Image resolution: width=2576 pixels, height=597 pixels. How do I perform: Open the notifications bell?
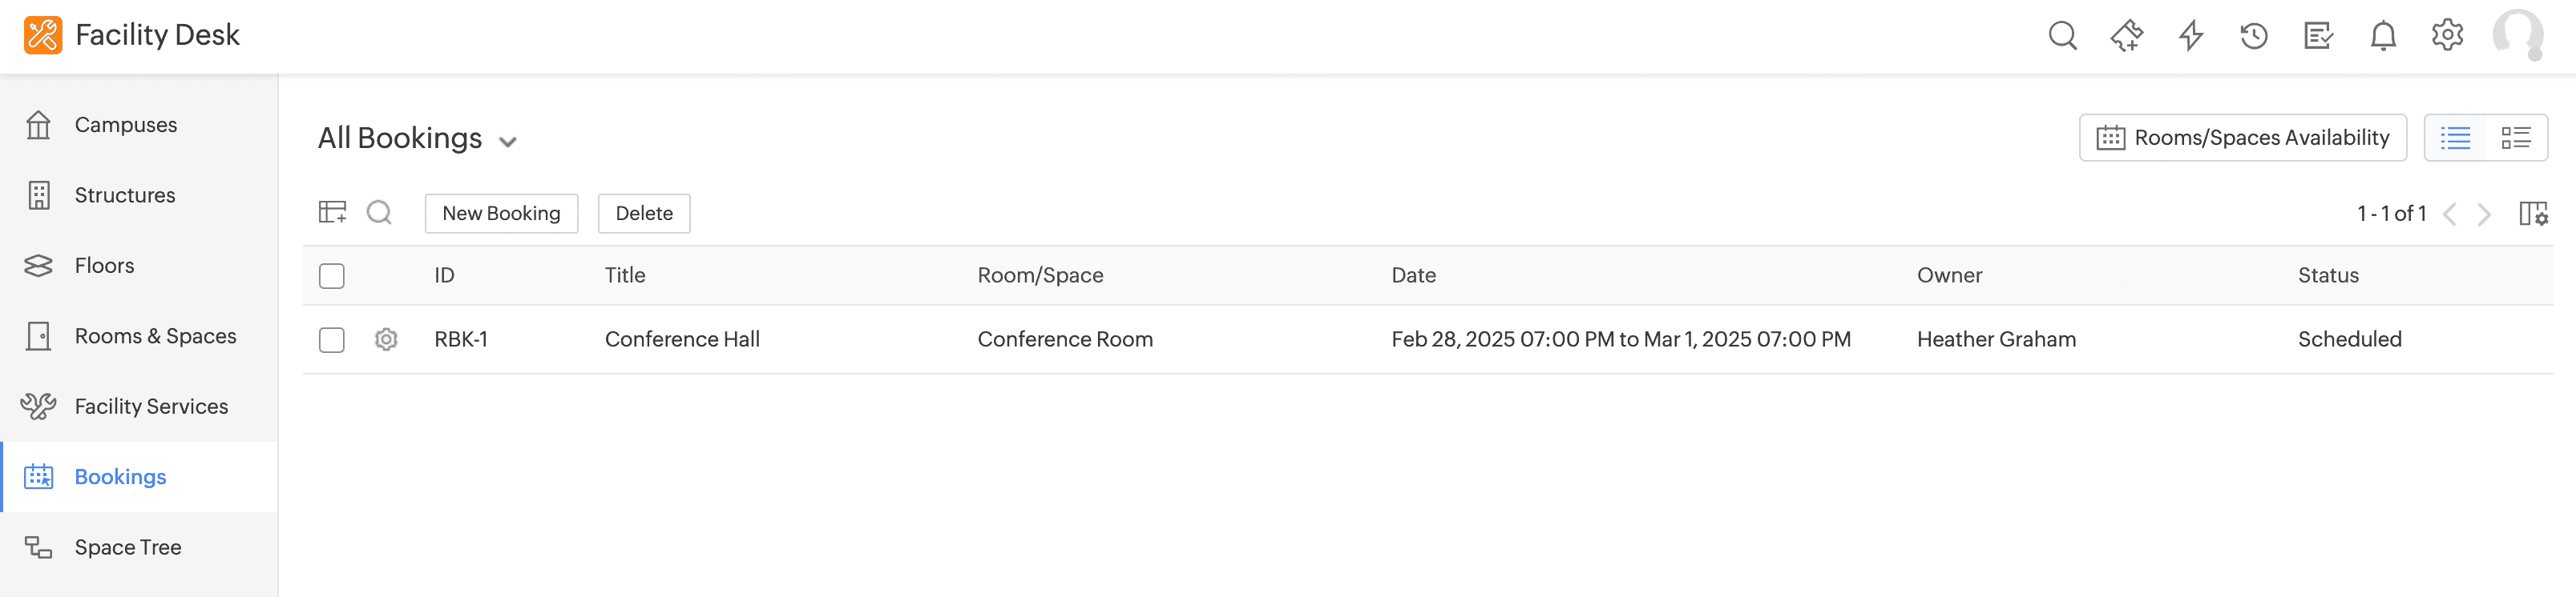point(2383,36)
